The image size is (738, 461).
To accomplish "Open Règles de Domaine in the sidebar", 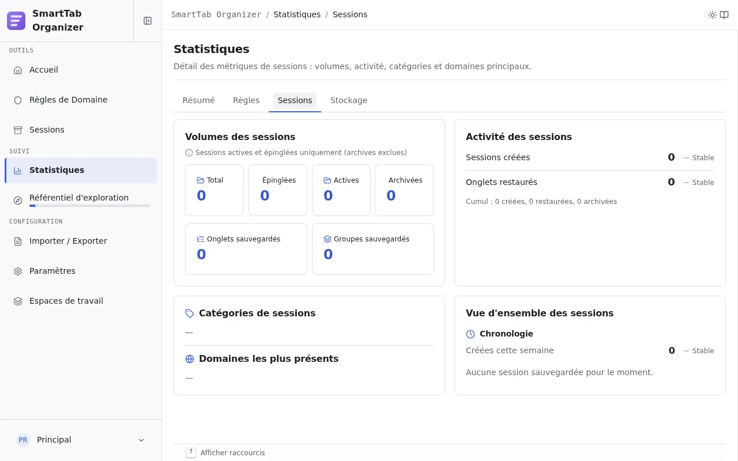I will tap(81, 100).
